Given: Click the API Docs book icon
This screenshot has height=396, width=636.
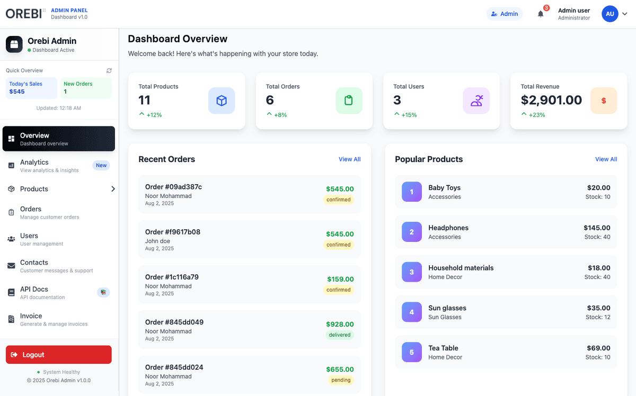Looking at the screenshot, I should coord(11,293).
